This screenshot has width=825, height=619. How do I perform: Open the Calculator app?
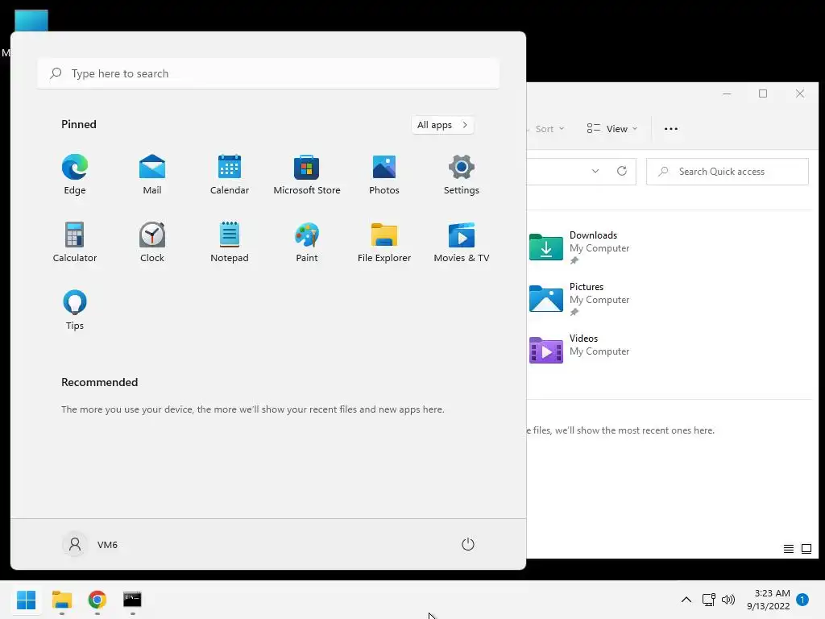pyautogui.click(x=75, y=243)
